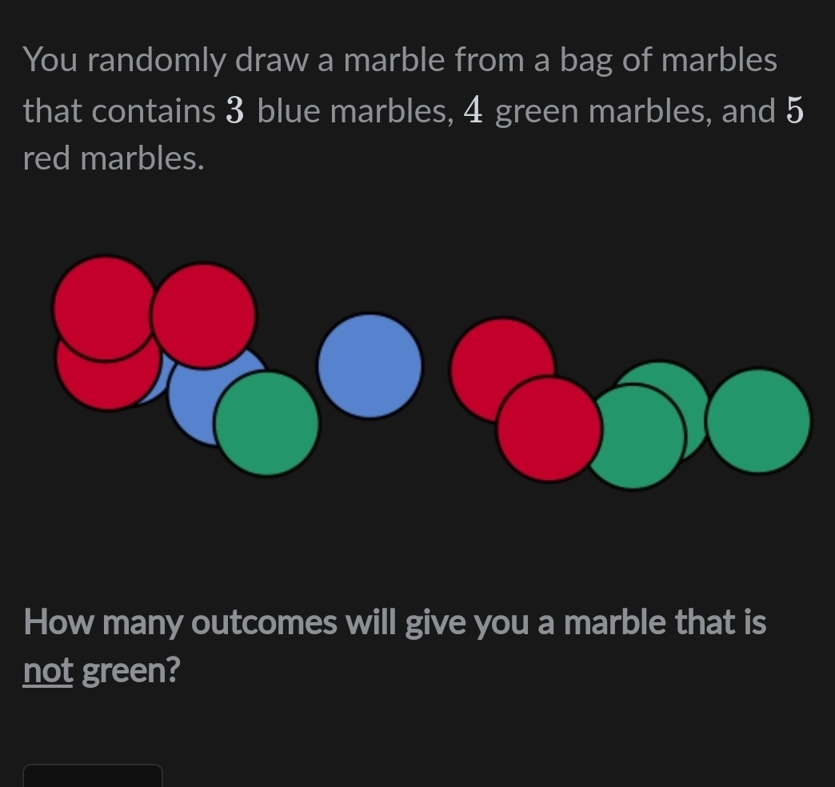Image resolution: width=835 pixels, height=787 pixels.
Task: Select the front green marble beside red marble
Action: pyautogui.click(x=637, y=438)
